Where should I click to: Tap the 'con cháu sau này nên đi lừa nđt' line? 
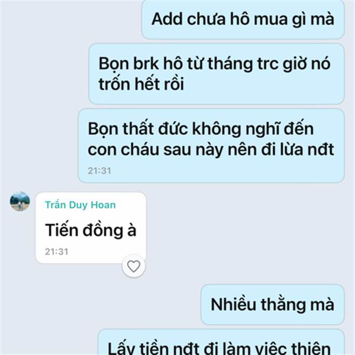point(211,150)
